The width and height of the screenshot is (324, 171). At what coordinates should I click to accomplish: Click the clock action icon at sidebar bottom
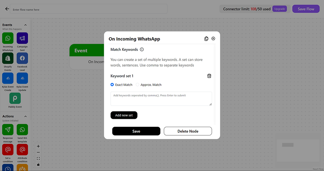pos(8,167)
